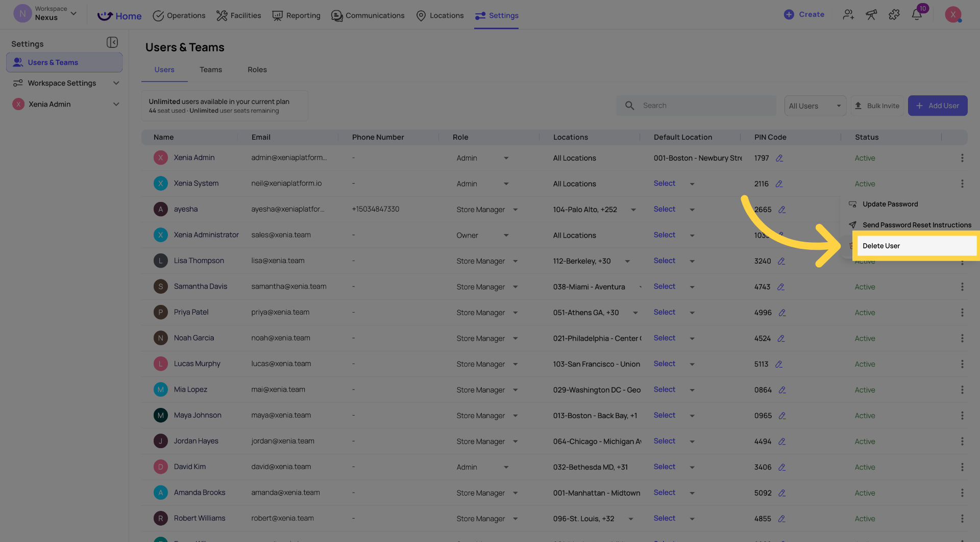Edit PIN code 4996 for Priya Patel
Viewport: 980px width, 542px height.
click(782, 313)
